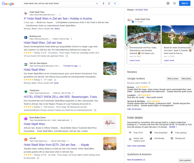Expand hotel details with MORE
This screenshot has height=163, width=194.
tap(173, 127)
